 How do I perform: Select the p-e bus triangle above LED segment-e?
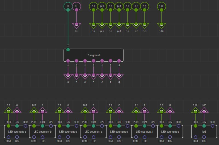111,111
